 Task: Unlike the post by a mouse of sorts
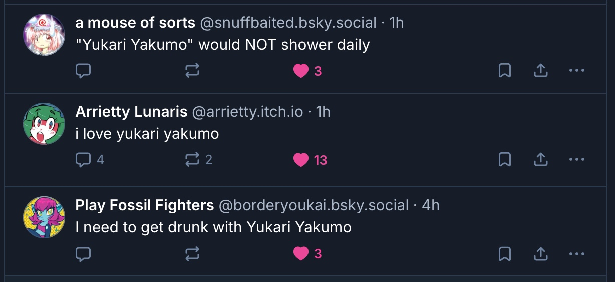(x=301, y=71)
